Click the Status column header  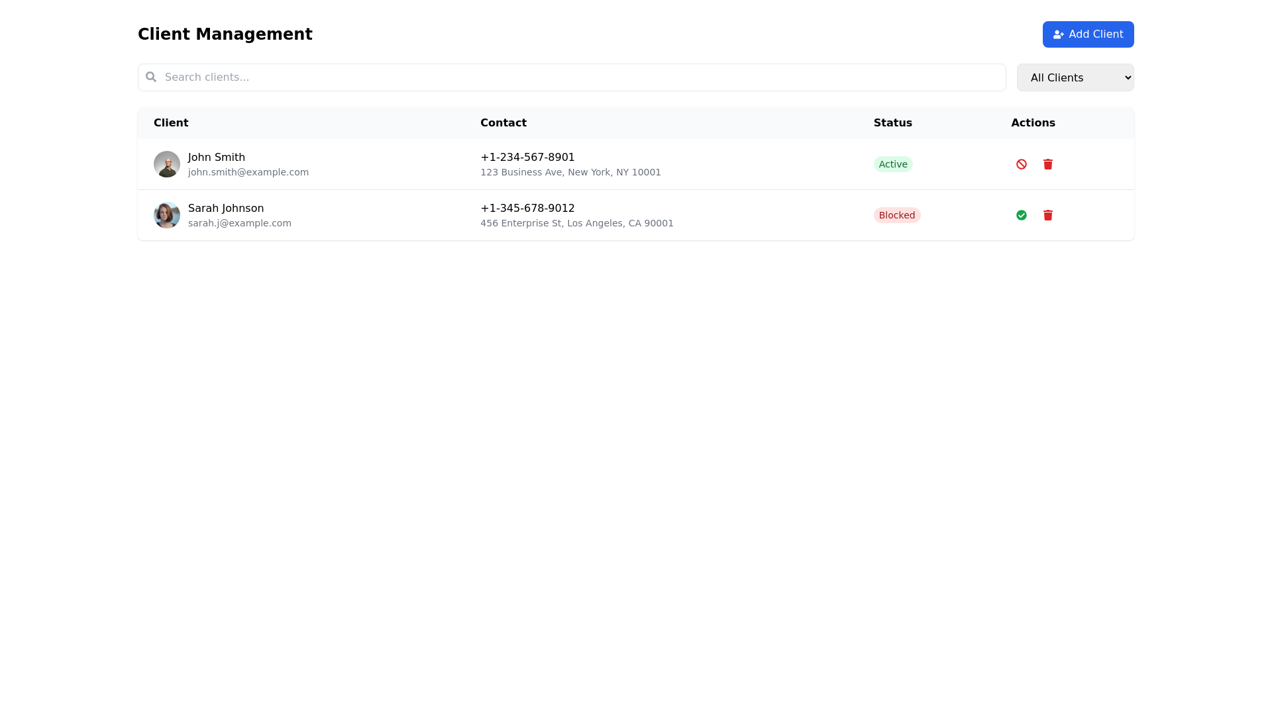coord(892,122)
